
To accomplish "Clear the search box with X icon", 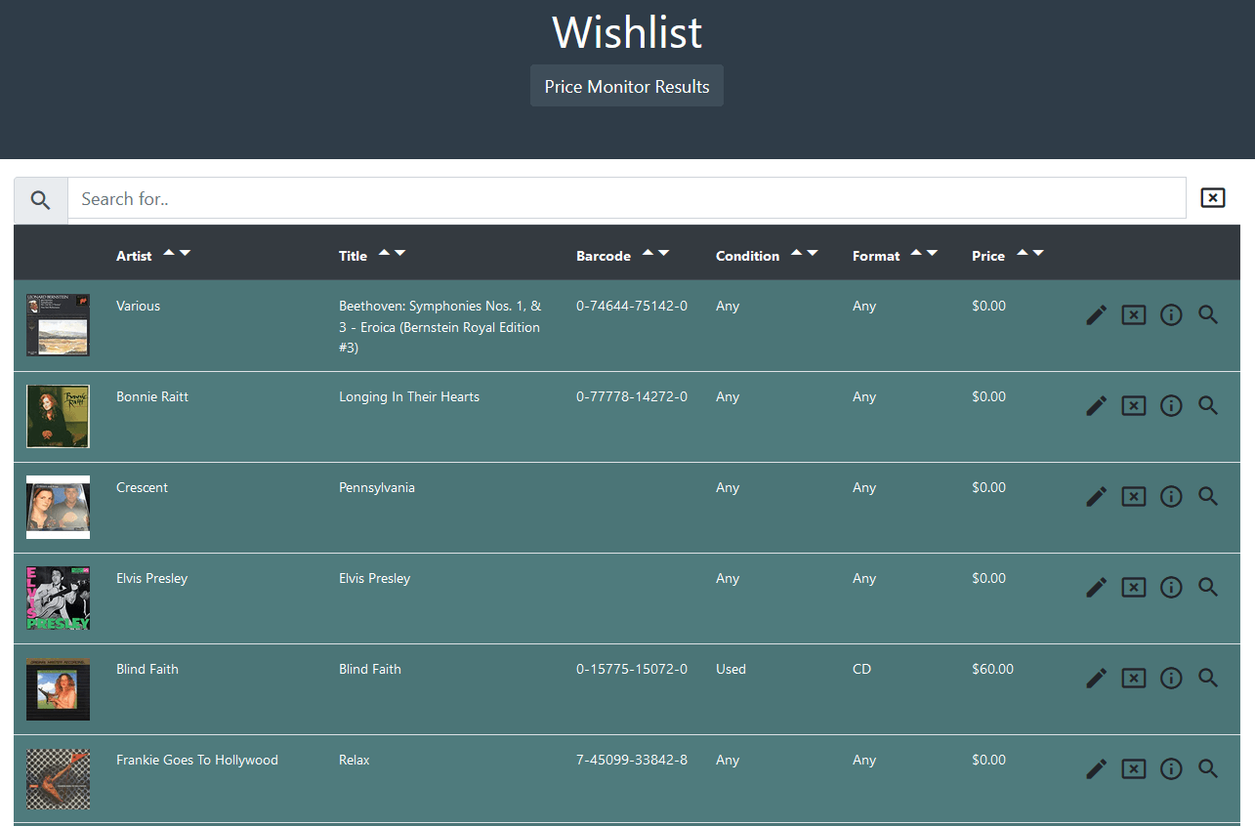I will coord(1212,198).
